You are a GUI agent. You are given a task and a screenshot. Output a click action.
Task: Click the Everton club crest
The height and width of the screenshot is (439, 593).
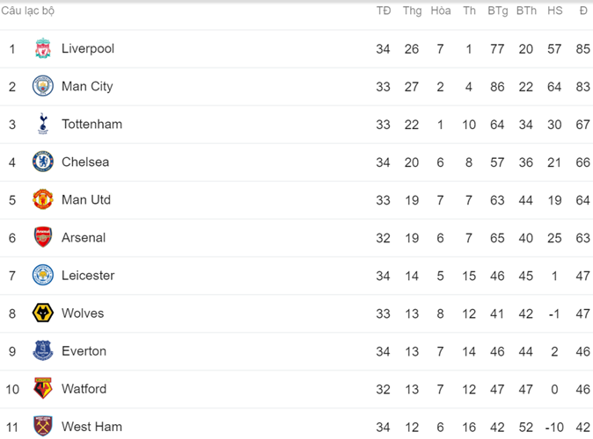42,350
